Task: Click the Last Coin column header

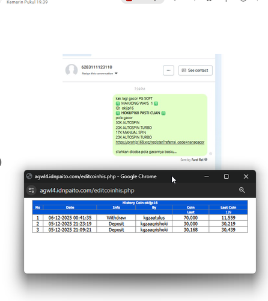Action: (228, 208)
